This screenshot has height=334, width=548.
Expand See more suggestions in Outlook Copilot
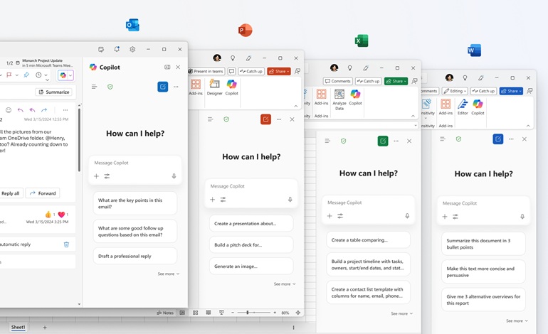pos(168,274)
